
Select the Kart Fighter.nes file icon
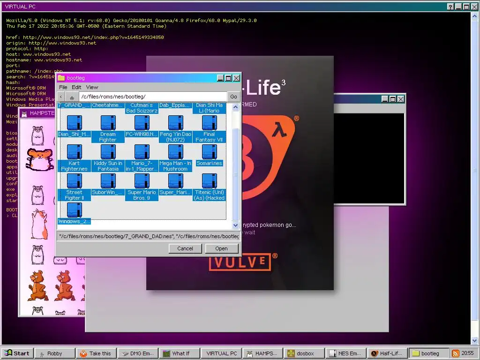point(75,152)
